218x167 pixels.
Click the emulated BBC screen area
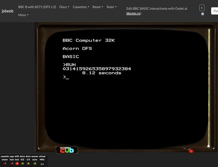pos(126,89)
